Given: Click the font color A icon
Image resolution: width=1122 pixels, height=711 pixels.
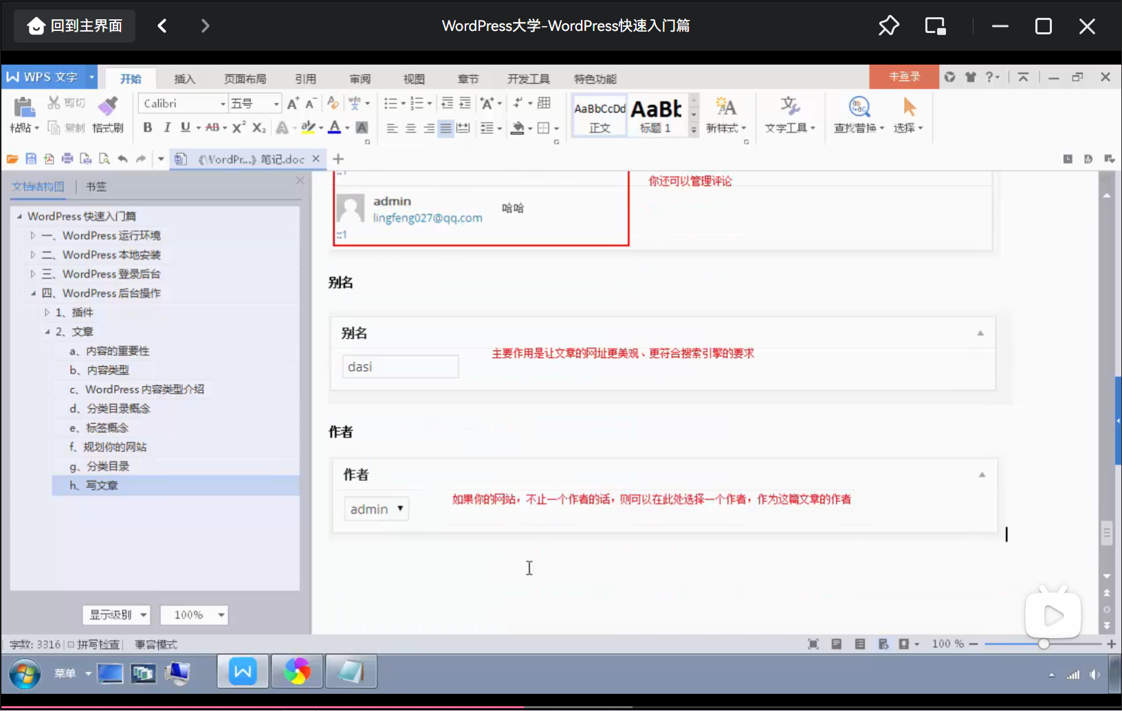Looking at the screenshot, I should pyautogui.click(x=335, y=127).
